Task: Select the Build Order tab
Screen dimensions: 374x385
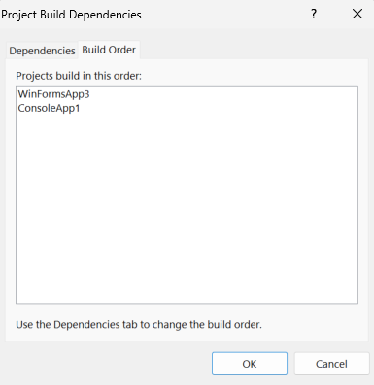Action: click(x=109, y=50)
